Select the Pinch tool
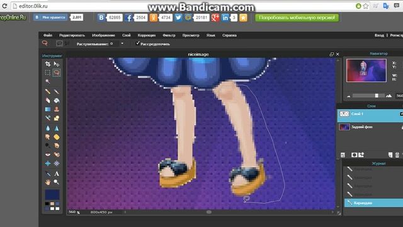This screenshot has height=227, width=403. point(57,163)
